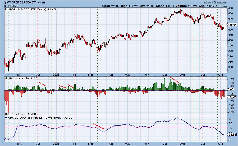Click the -100 label on New Lows axis
This screenshot has height=146, width=238.
(231, 105)
